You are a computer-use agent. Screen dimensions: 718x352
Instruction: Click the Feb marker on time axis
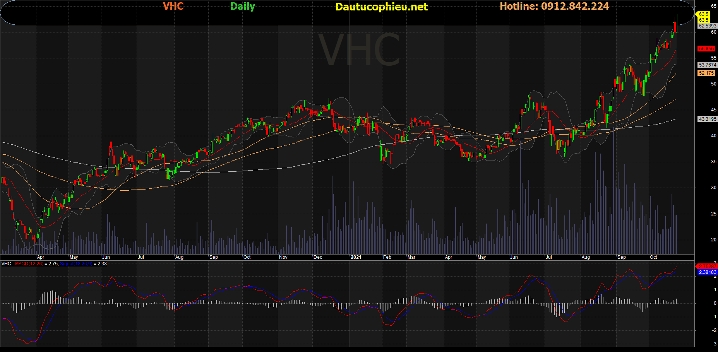pos(387,257)
